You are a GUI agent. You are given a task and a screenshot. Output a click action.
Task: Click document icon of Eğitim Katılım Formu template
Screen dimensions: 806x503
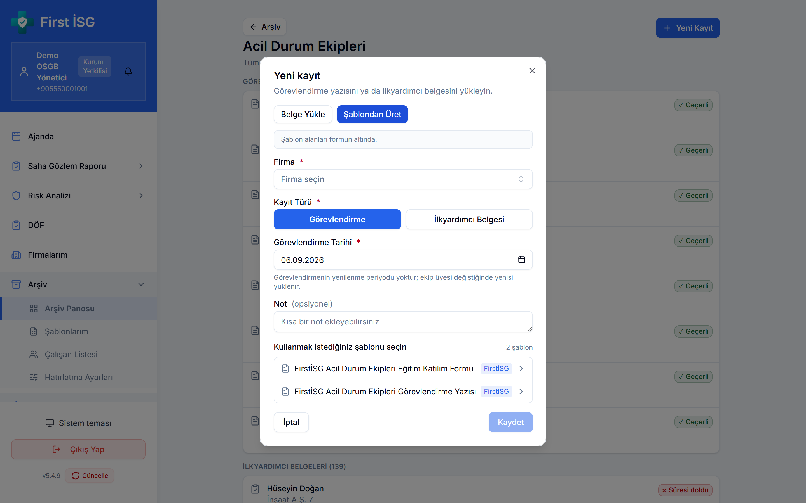pos(285,369)
